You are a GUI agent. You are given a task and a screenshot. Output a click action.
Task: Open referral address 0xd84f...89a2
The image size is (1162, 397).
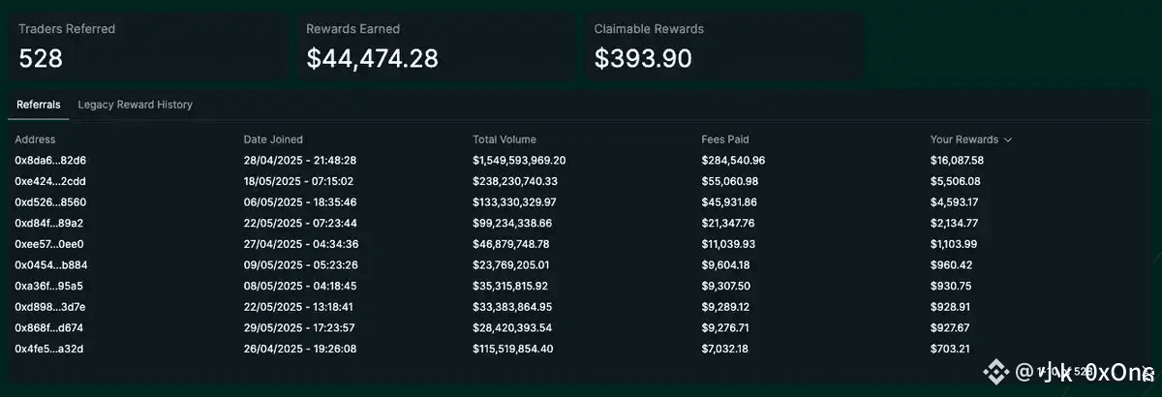[49, 223]
